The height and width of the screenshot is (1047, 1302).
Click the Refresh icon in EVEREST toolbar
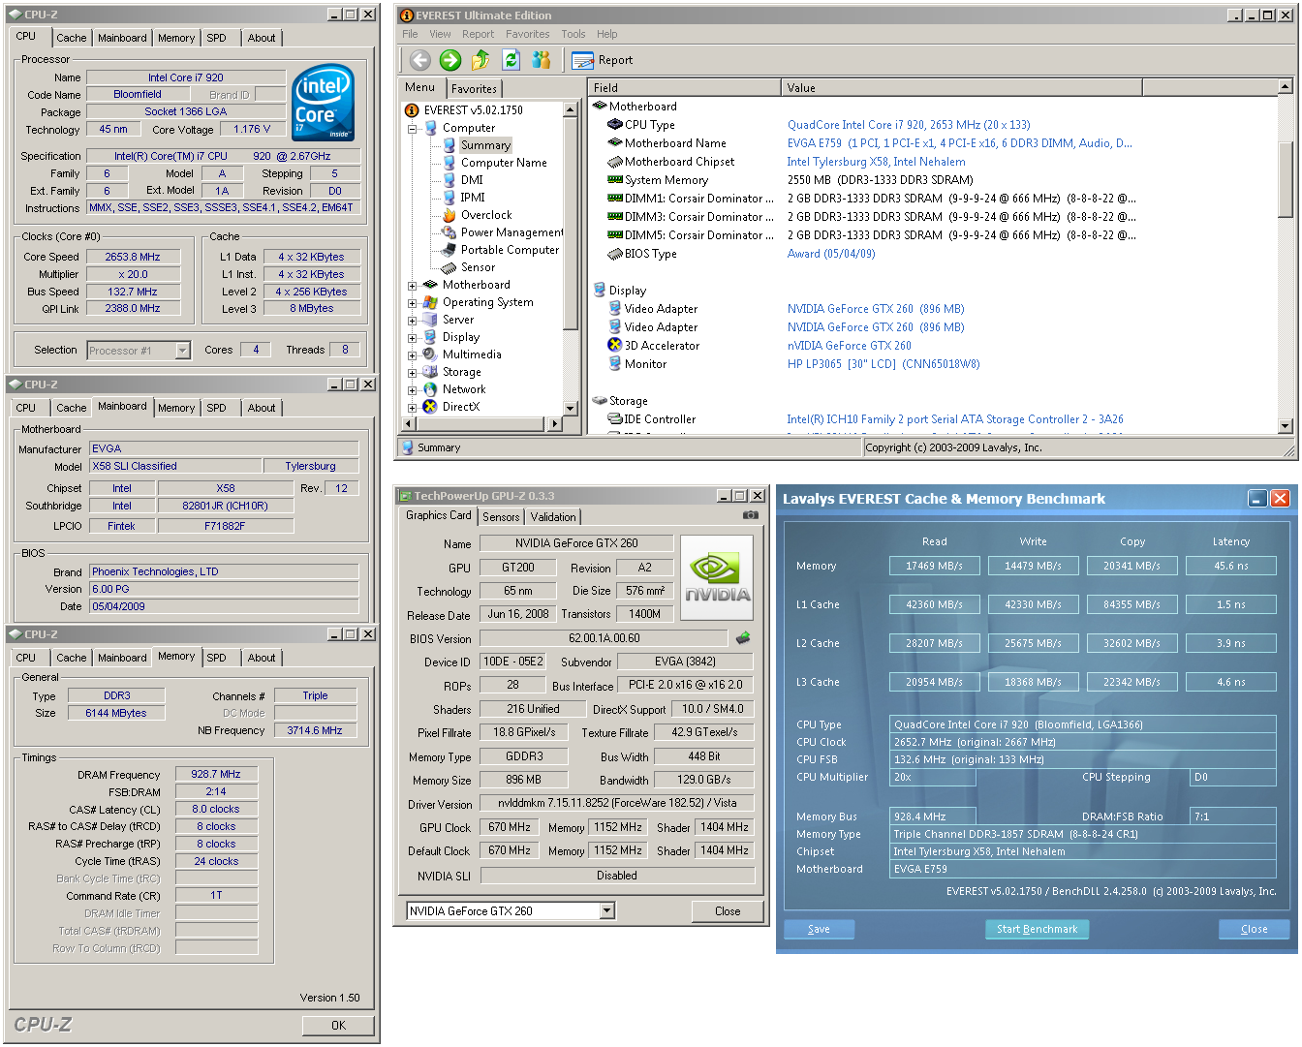(x=511, y=60)
